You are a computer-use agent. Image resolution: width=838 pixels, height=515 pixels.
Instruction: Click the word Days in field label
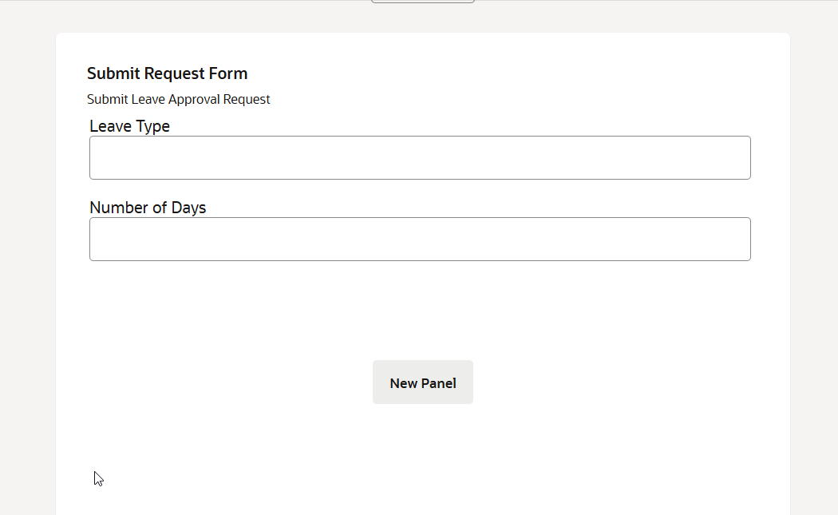[188, 208]
